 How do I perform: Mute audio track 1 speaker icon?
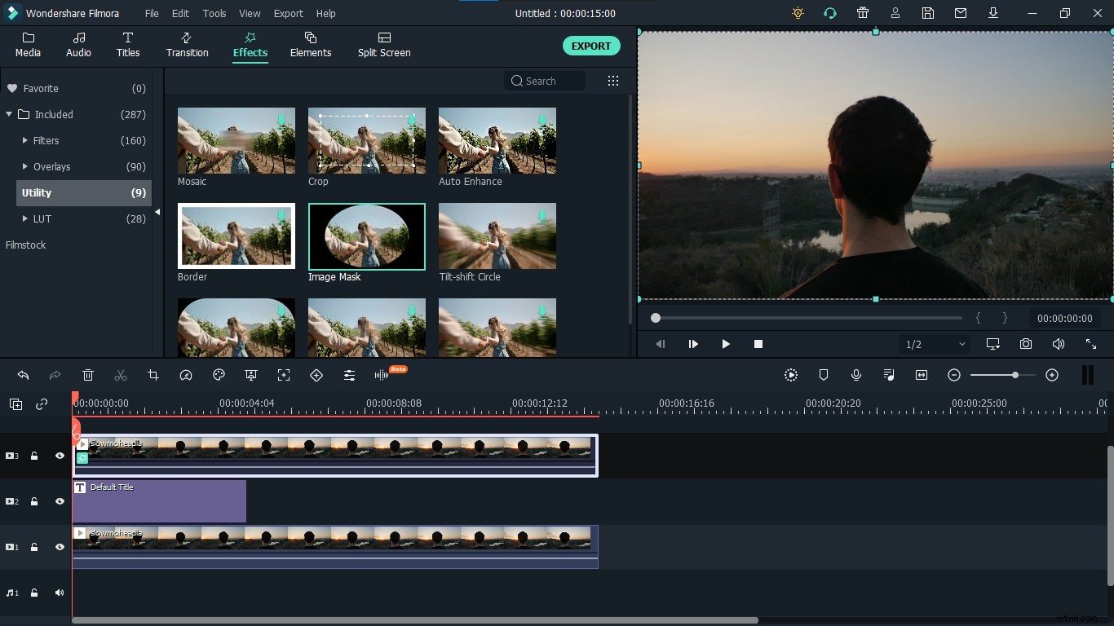60,593
